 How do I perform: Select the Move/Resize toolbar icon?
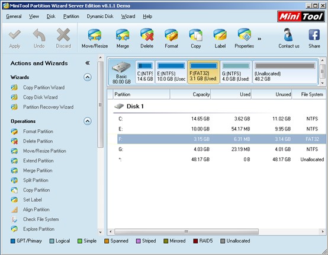point(95,35)
